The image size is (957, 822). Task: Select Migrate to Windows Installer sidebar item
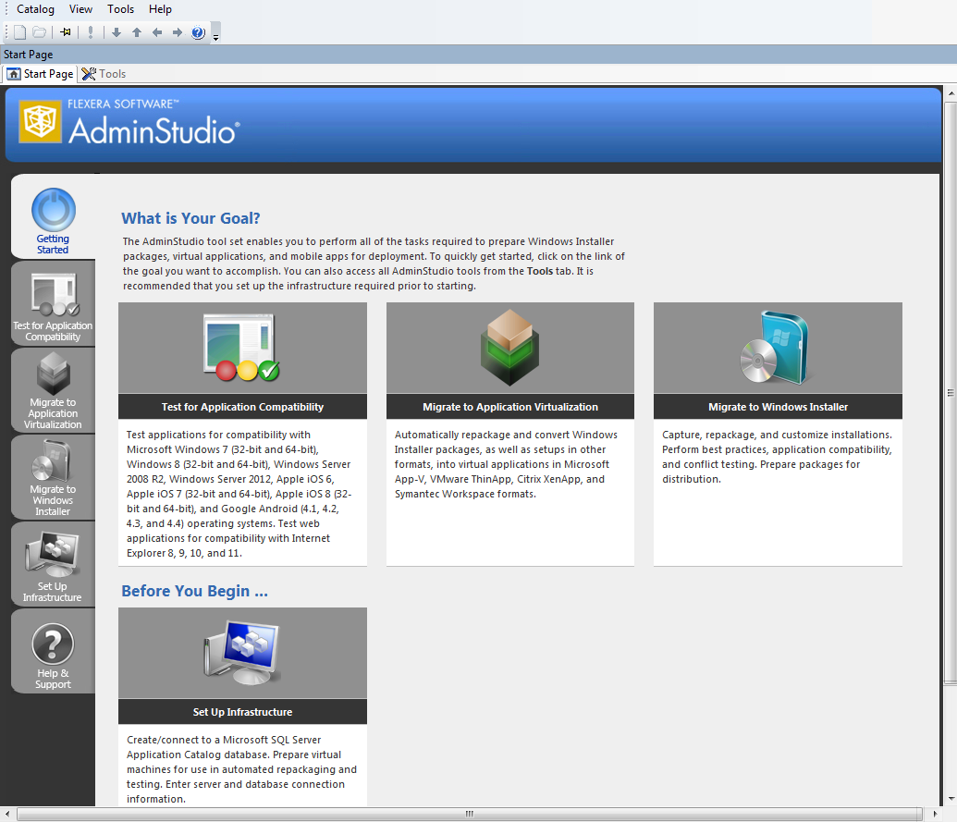point(53,478)
